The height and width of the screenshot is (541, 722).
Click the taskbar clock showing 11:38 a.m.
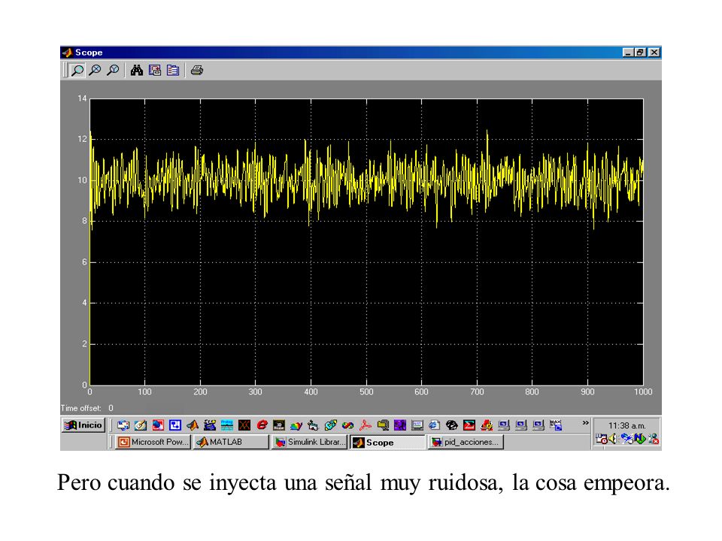pyautogui.click(x=626, y=426)
